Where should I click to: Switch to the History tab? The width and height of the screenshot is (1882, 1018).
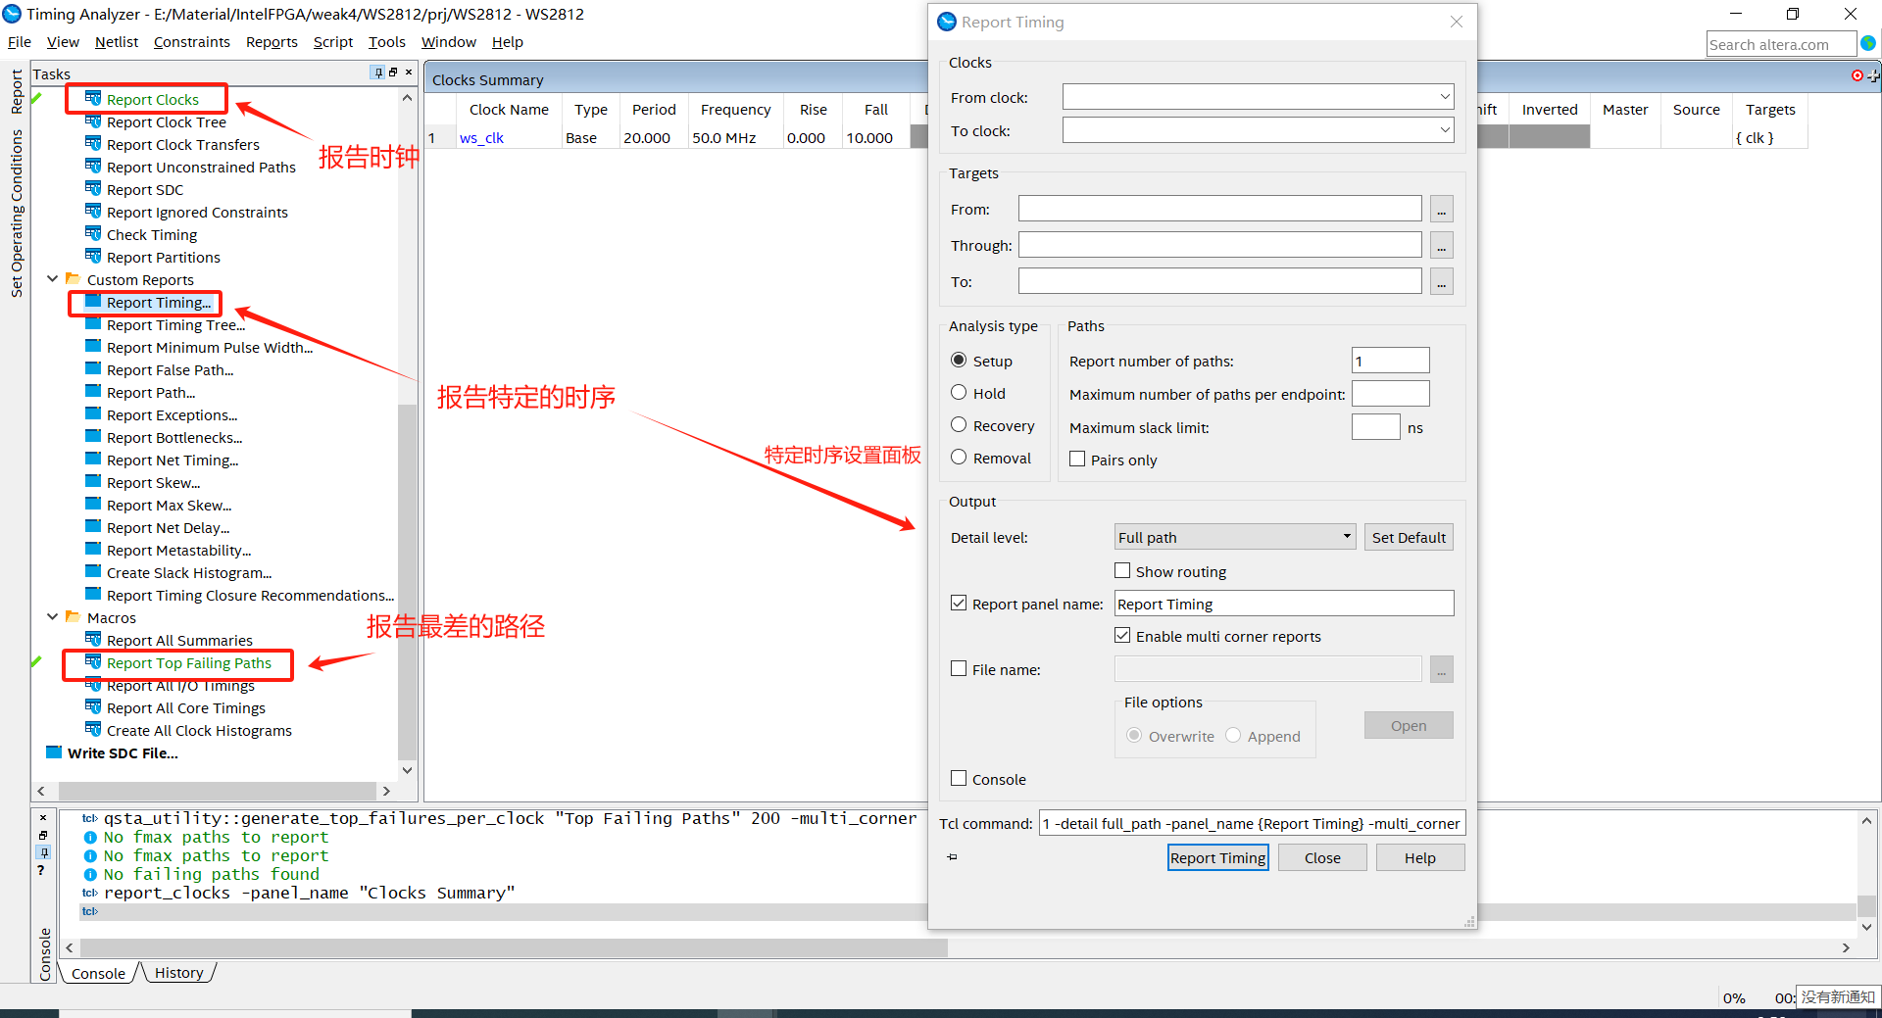pyautogui.click(x=178, y=973)
